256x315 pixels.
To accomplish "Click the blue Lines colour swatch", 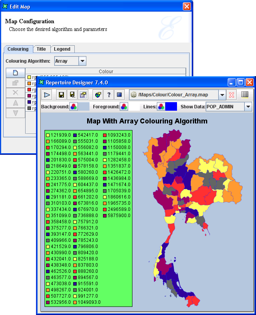I will coord(171,106).
